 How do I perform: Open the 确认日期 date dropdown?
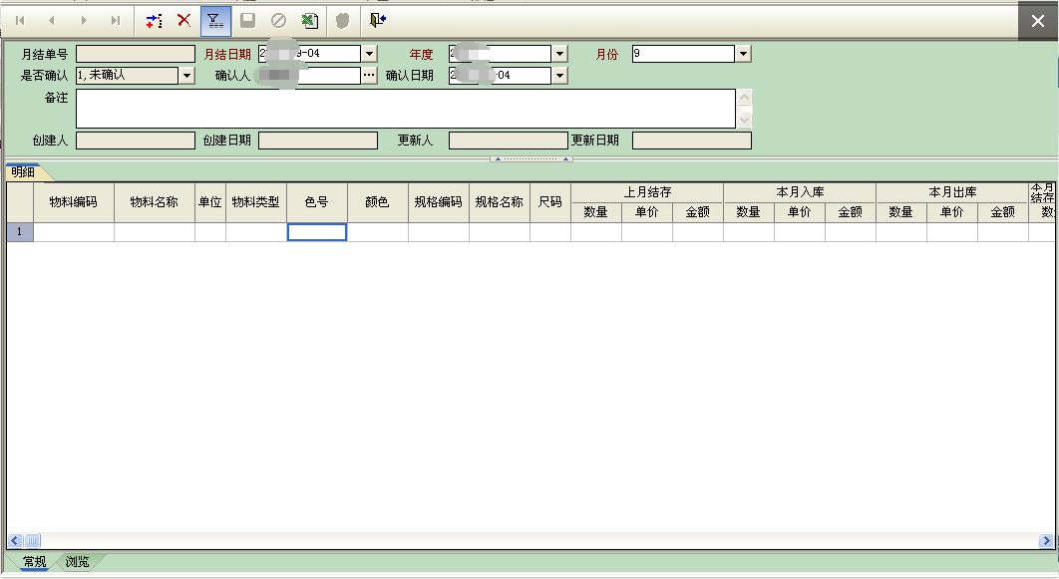(559, 76)
